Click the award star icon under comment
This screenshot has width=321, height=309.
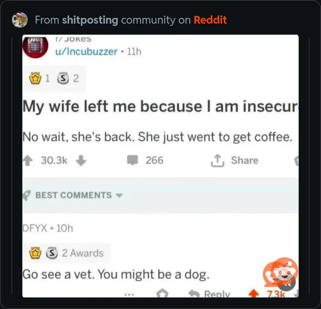point(162,293)
